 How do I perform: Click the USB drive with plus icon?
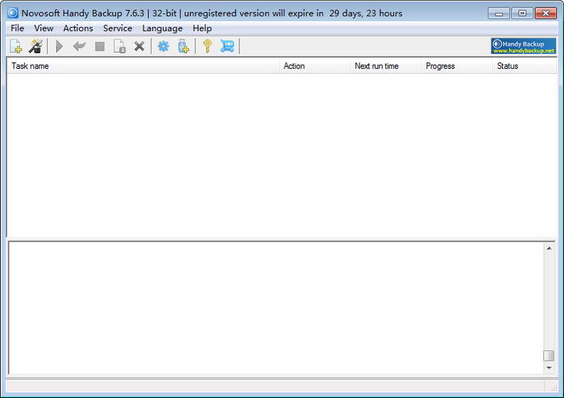pos(184,46)
